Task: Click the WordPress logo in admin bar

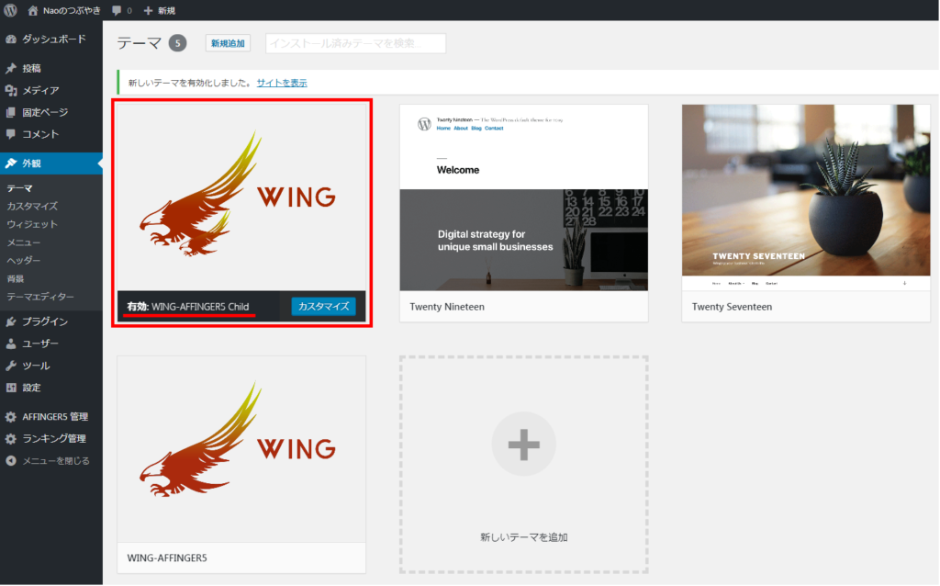Action: [11, 9]
